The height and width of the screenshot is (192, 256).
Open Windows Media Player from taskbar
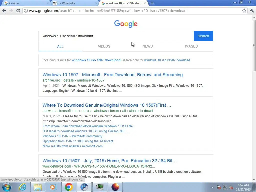[53, 187]
